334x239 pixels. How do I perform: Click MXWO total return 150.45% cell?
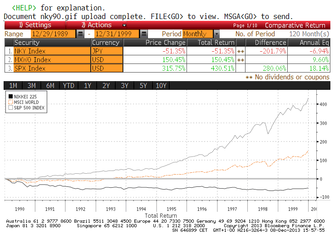(211, 60)
